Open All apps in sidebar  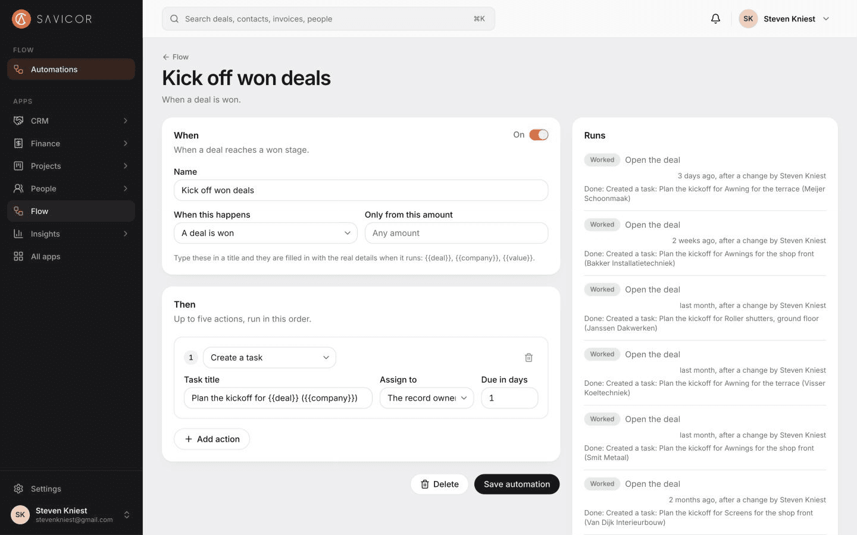click(x=71, y=256)
